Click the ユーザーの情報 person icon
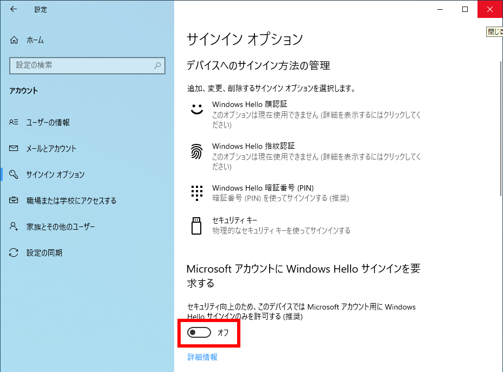This screenshot has height=372, width=503. click(x=14, y=122)
